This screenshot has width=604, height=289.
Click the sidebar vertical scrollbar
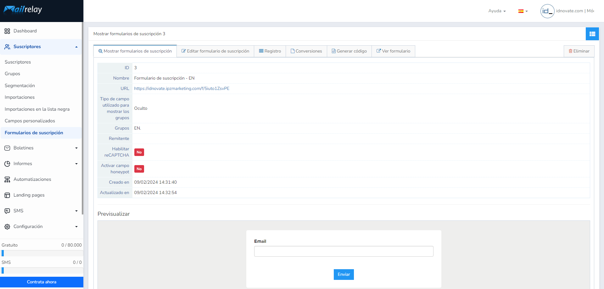pos(82,118)
